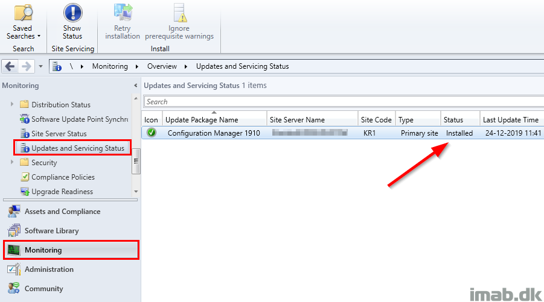Click Updates and Servicing Status node icon
Screen dimensions: 544x302
tap(24, 148)
